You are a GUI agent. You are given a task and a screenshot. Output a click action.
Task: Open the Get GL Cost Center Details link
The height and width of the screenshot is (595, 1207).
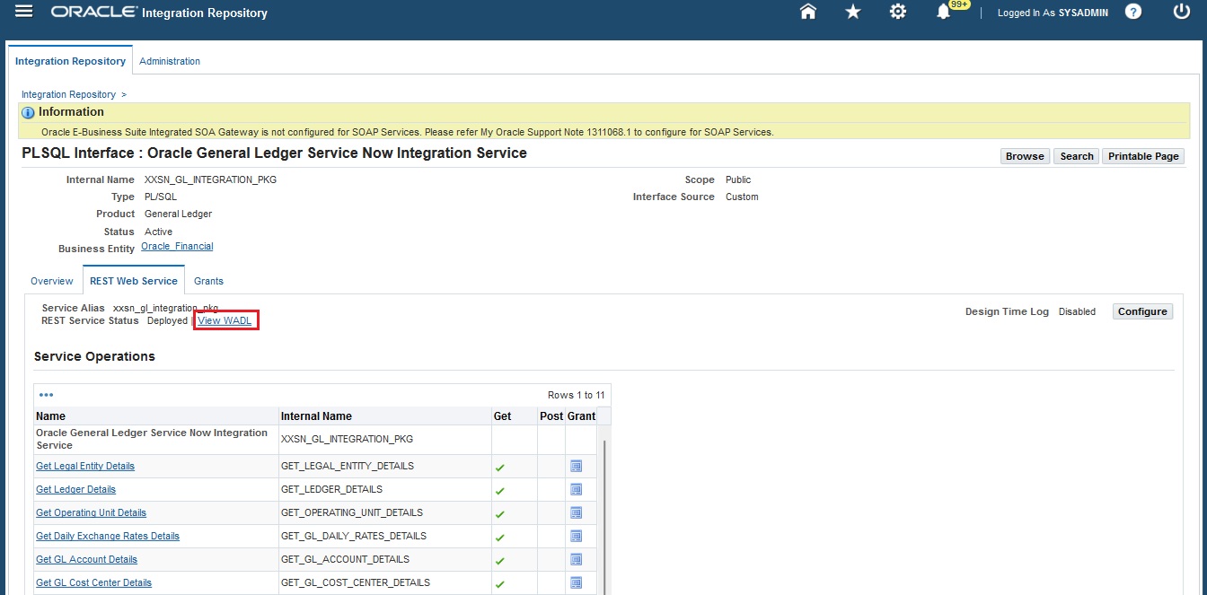(93, 582)
